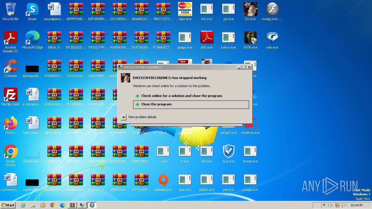Viewport: 372px width, 209px height.
Task: Select the FileZilla Client shortcut
Action: 10,97
